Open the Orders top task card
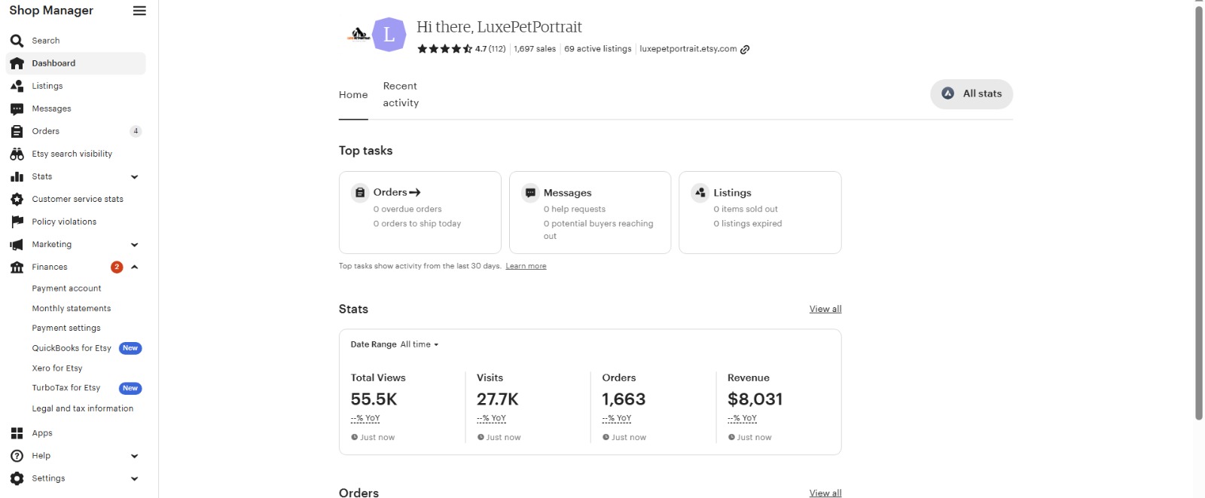Screen dimensions: 1205x498 [420, 212]
